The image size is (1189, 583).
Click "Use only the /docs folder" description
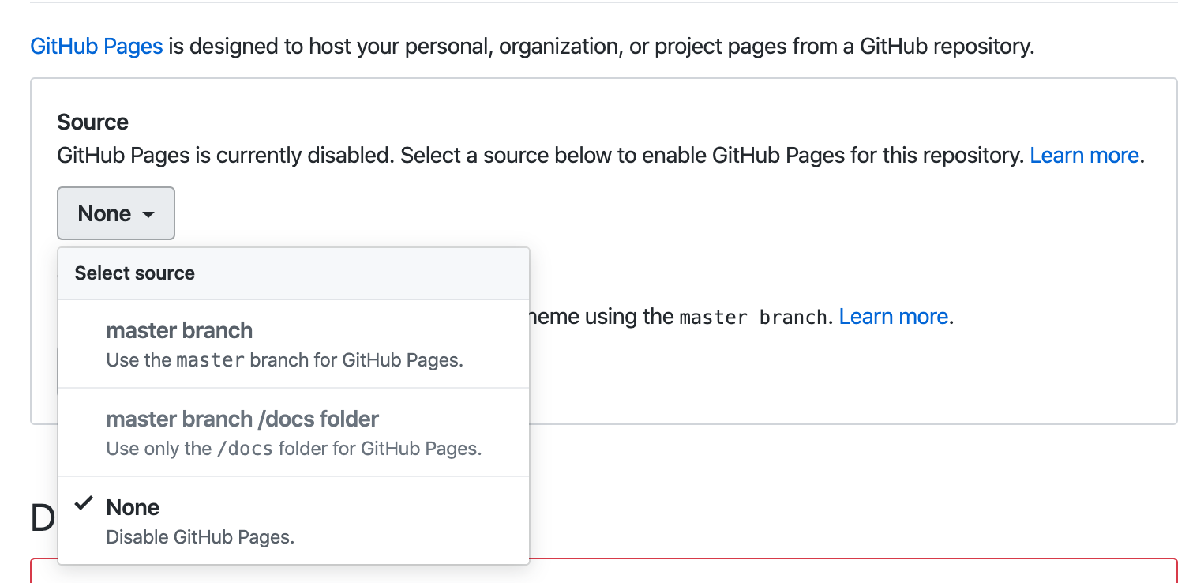(294, 449)
